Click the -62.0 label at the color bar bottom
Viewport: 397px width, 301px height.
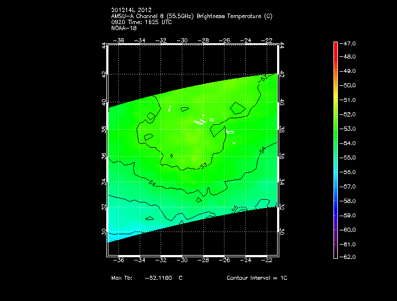pos(349,257)
